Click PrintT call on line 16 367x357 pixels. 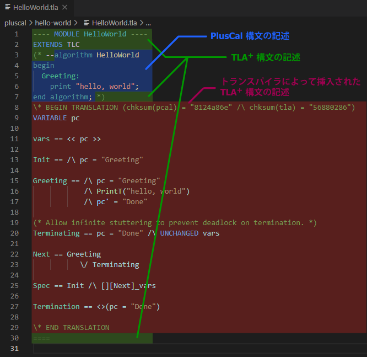point(109,191)
